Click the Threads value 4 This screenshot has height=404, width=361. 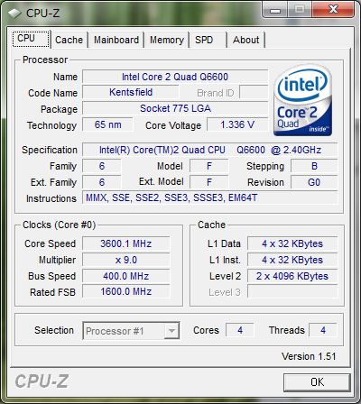pyautogui.click(x=323, y=330)
